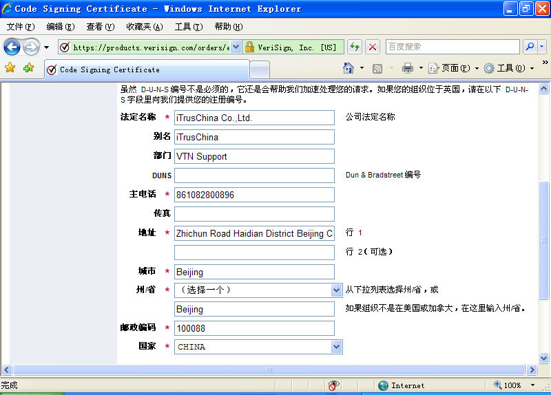This screenshot has width=551, height=395.
Task: Open the 收藏夹(A) menu
Action: point(144,27)
